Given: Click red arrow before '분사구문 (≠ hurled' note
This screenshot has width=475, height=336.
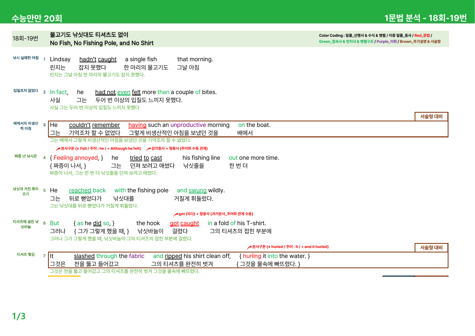Looking at the screenshot, I should coord(249,247).
